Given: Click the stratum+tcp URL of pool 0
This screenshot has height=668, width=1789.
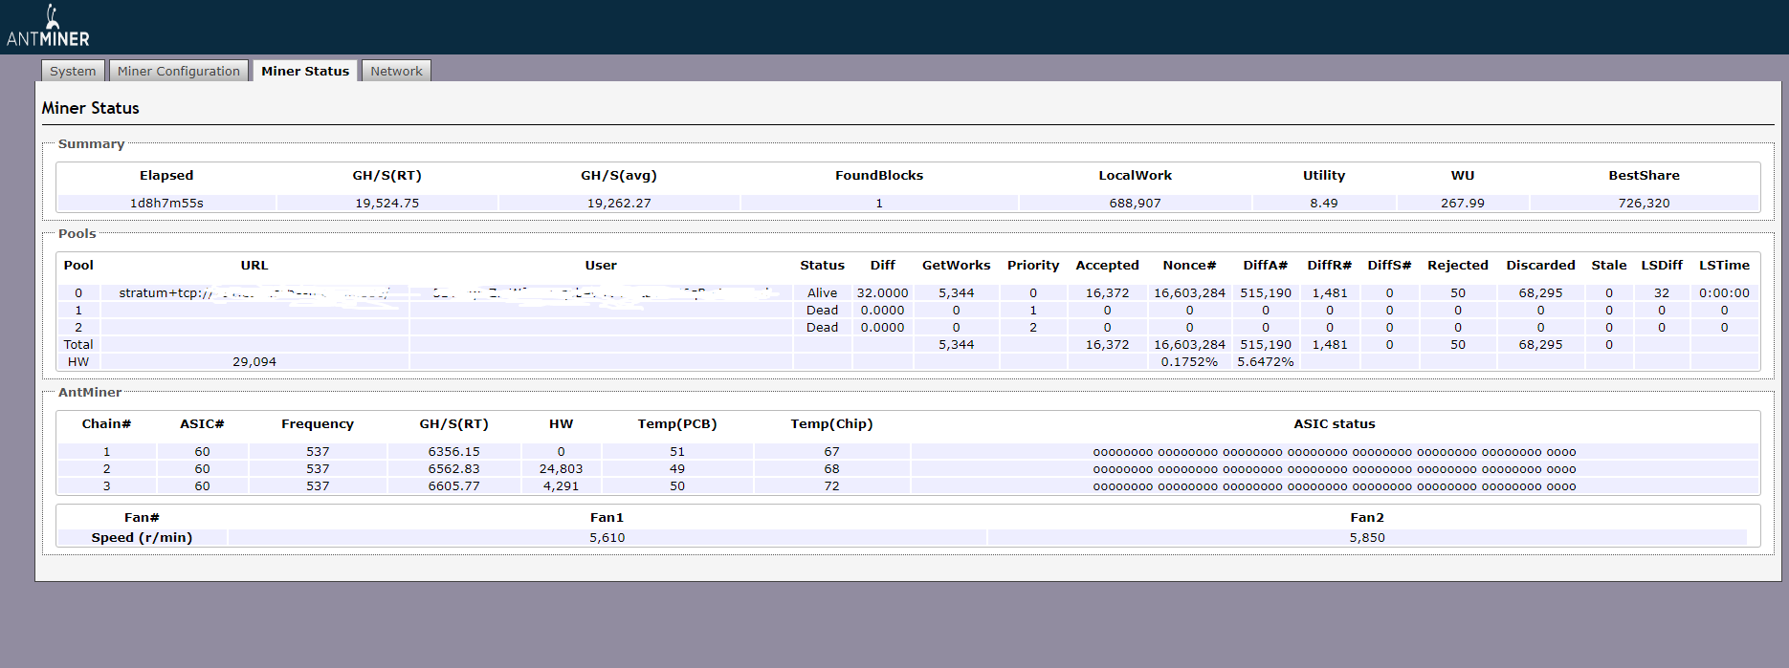Looking at the screenshot, I should [254, 293].
